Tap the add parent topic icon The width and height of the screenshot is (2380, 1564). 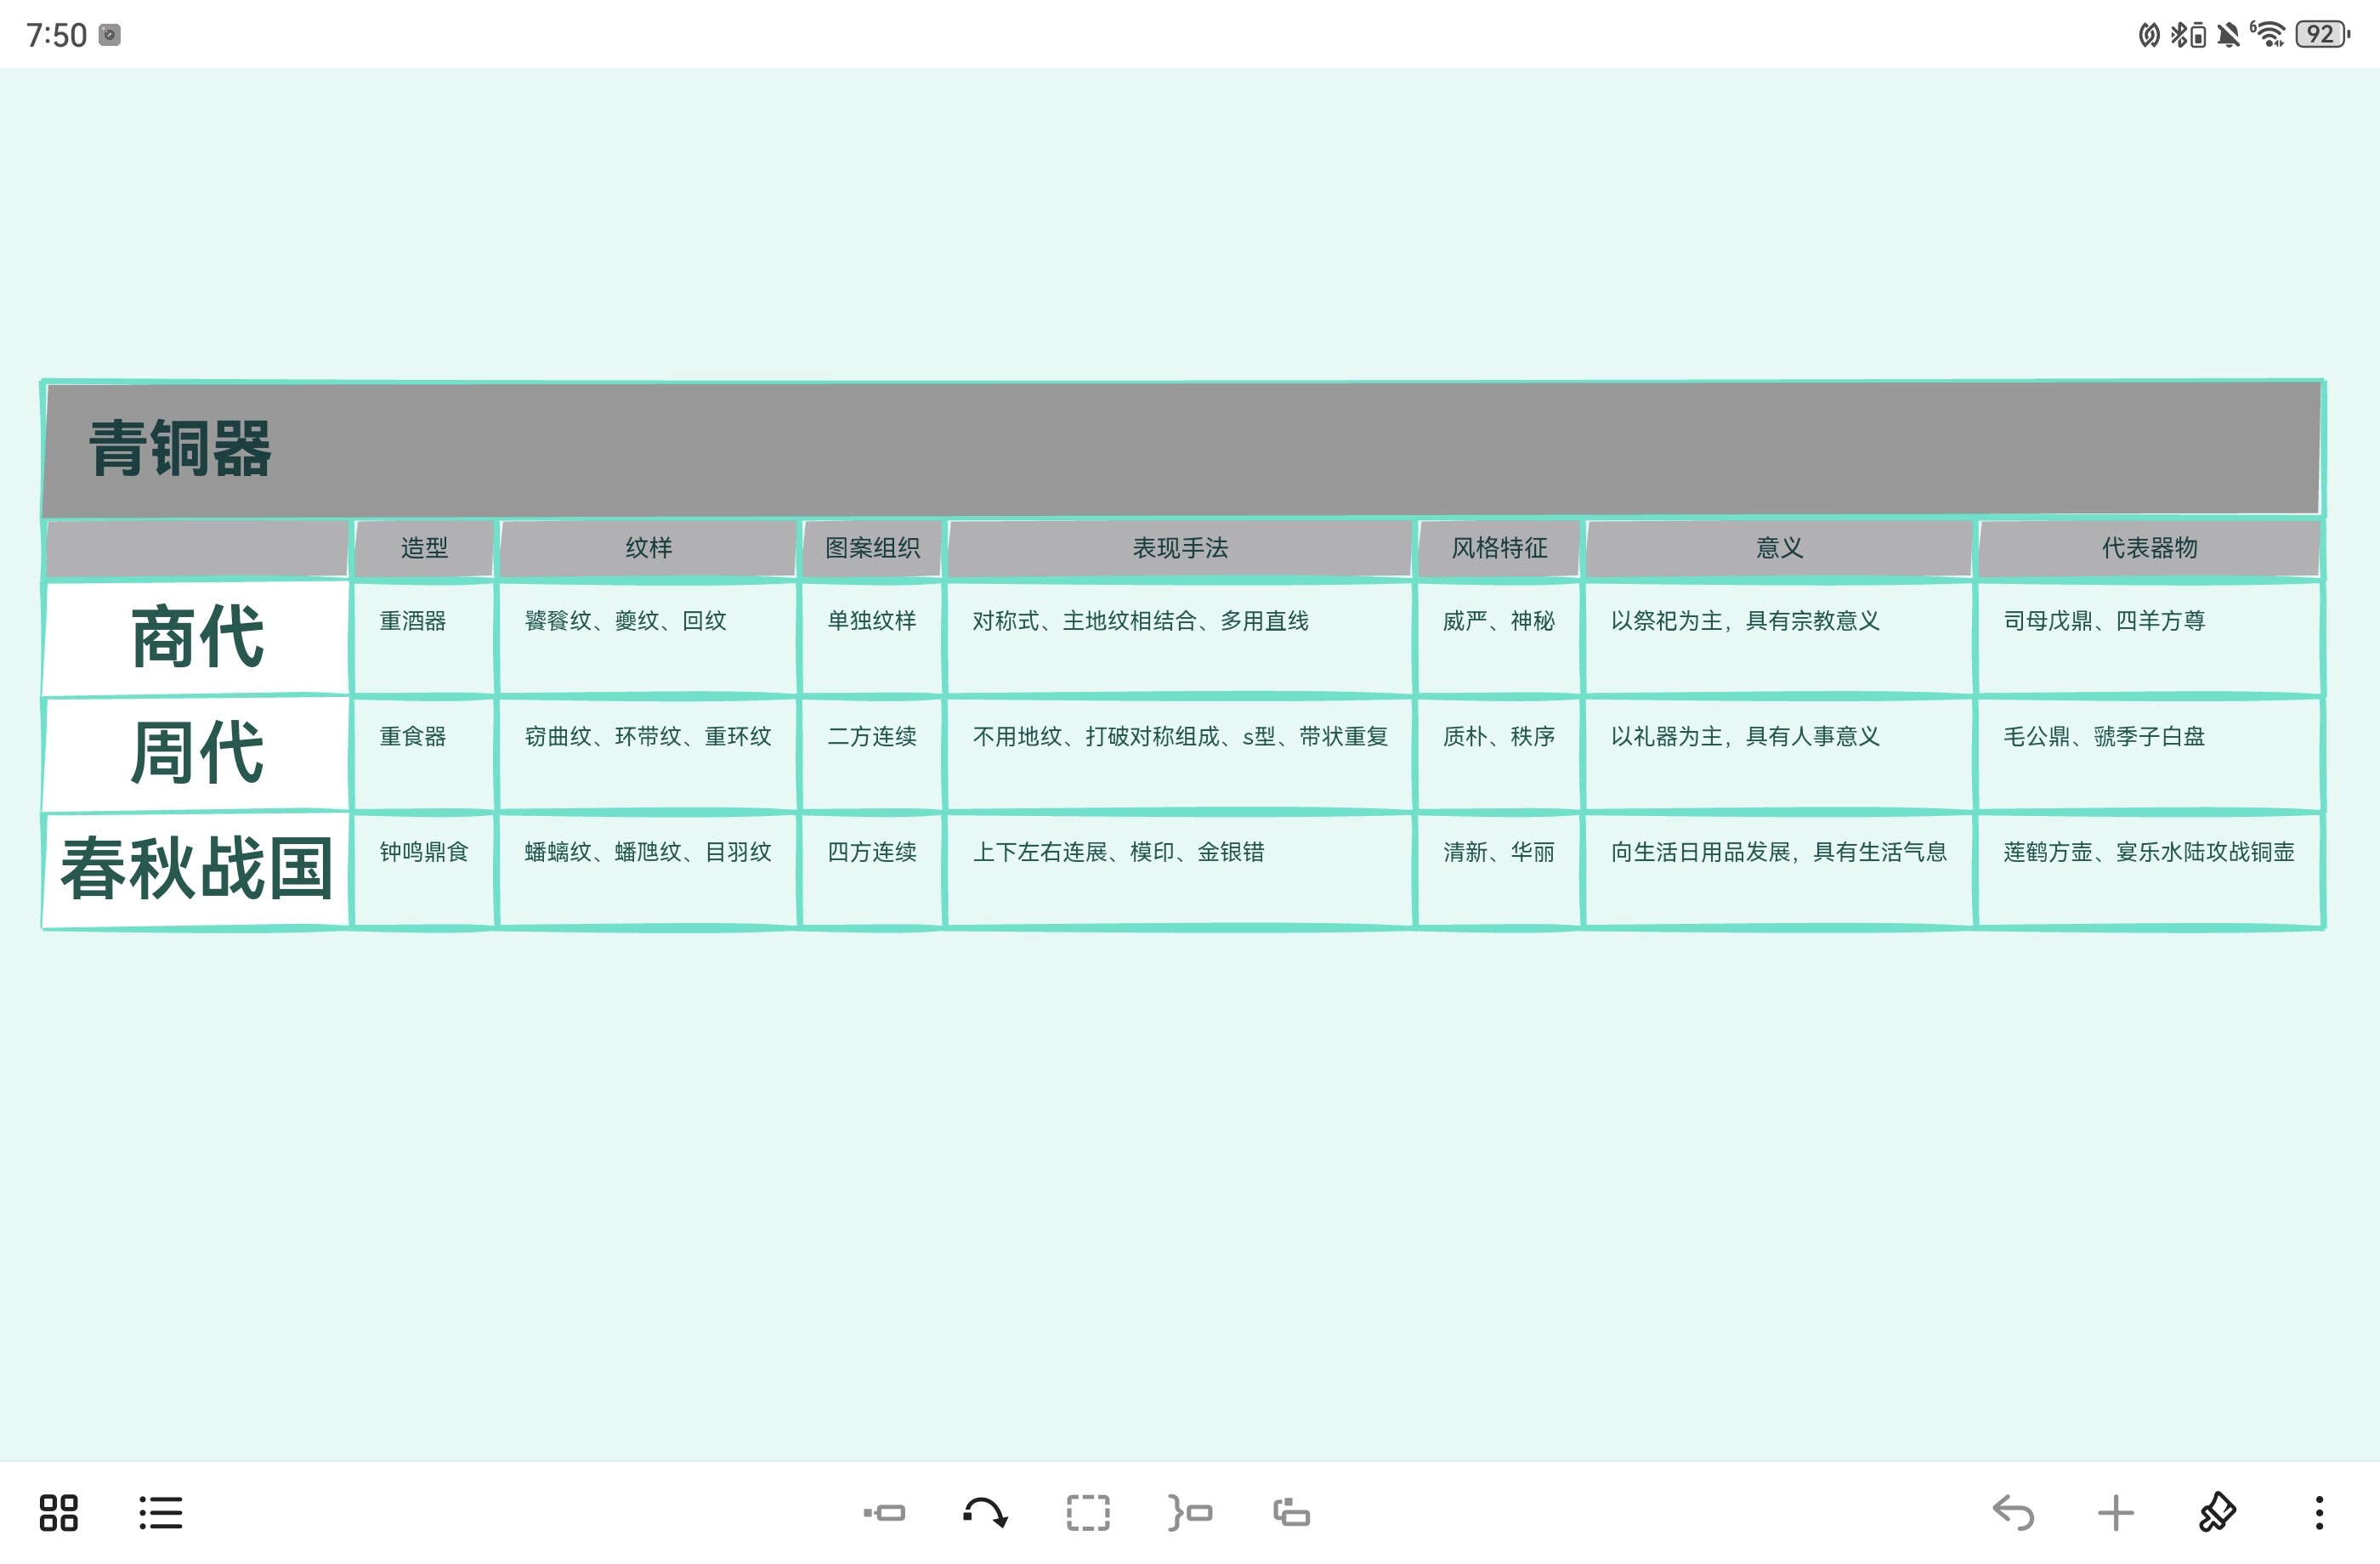click(1291, 1512)
